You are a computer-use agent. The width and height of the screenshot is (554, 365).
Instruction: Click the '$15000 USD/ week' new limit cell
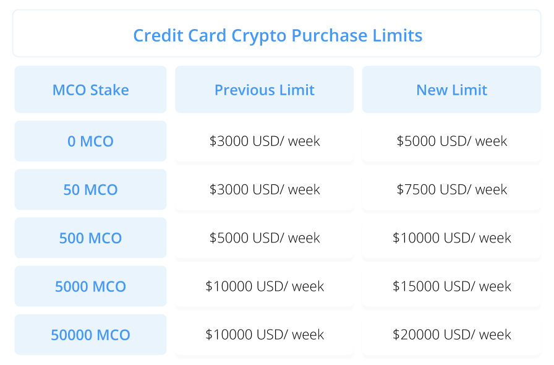pos(451,286)
